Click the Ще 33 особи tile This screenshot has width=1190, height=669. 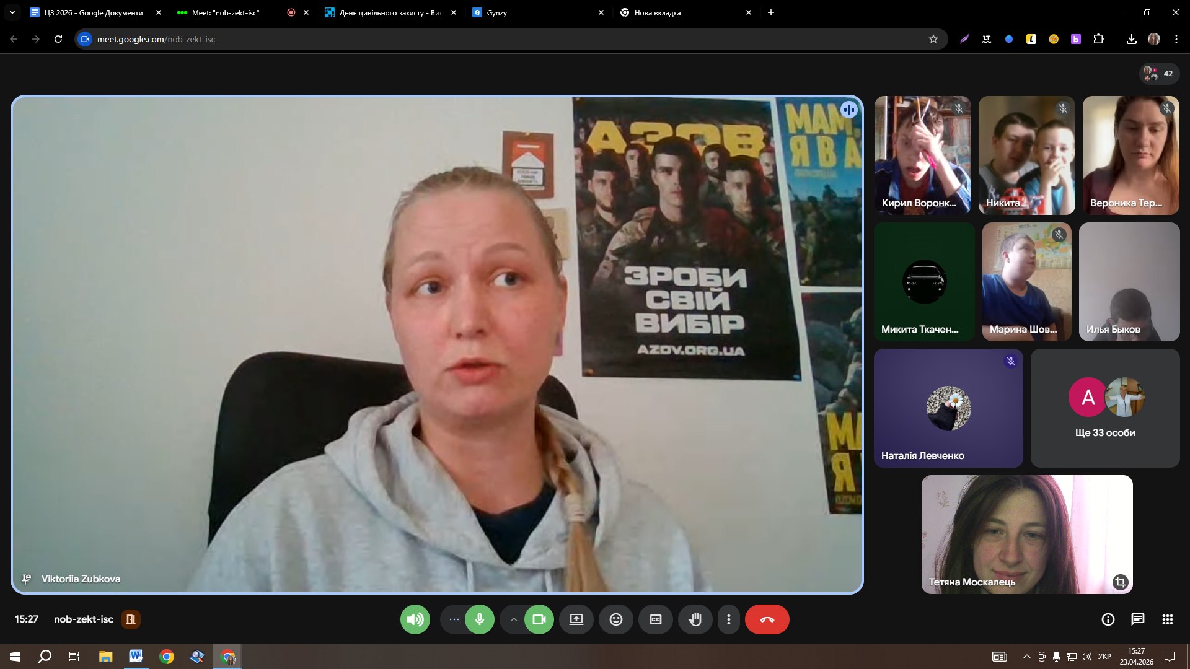[x=1104, y=408]
